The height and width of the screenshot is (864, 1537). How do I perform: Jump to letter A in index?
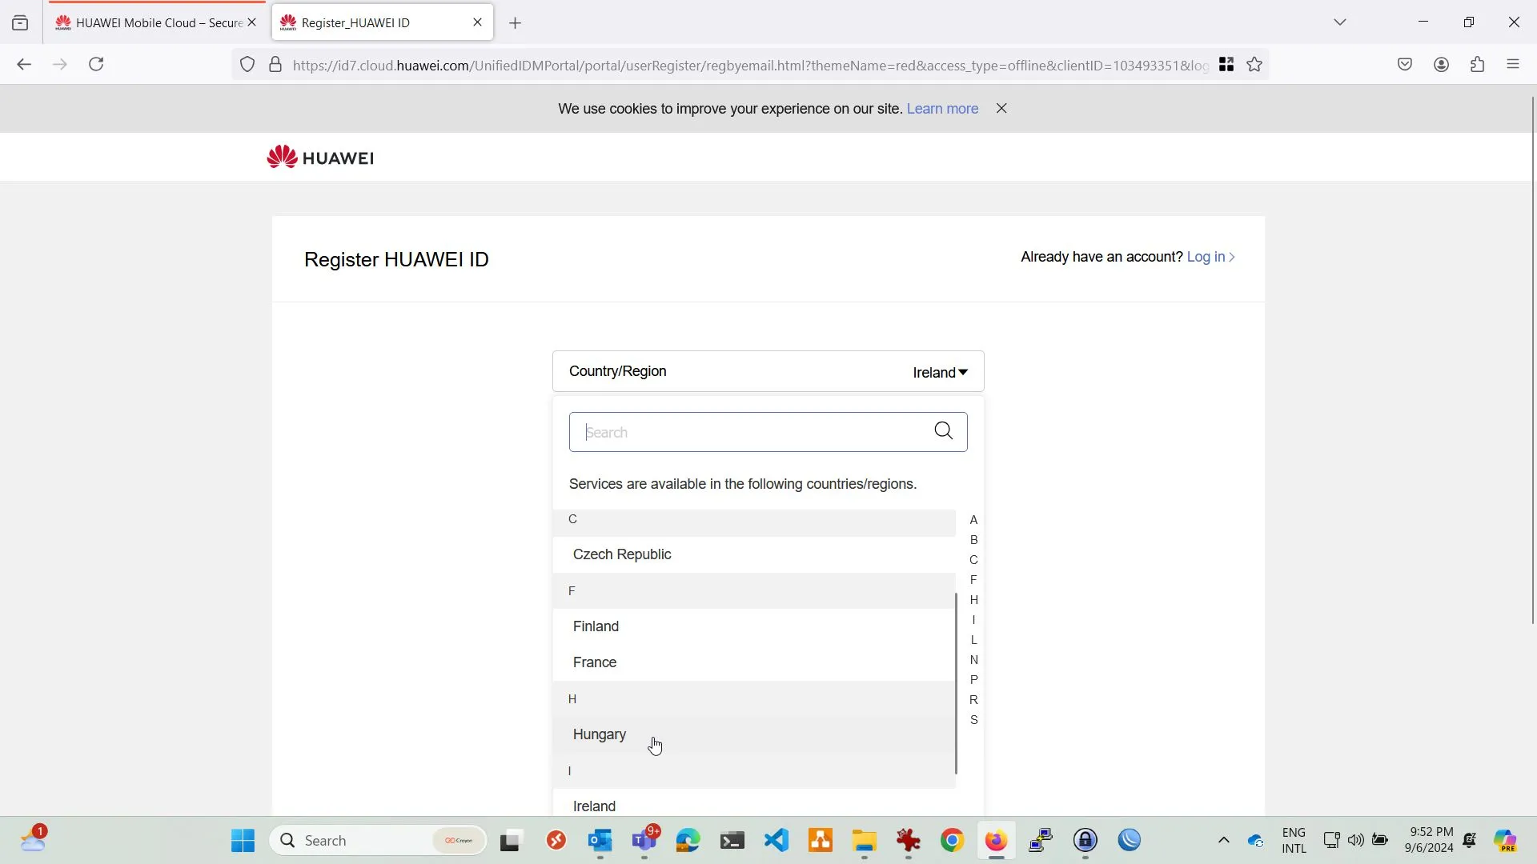click(973, 520)
